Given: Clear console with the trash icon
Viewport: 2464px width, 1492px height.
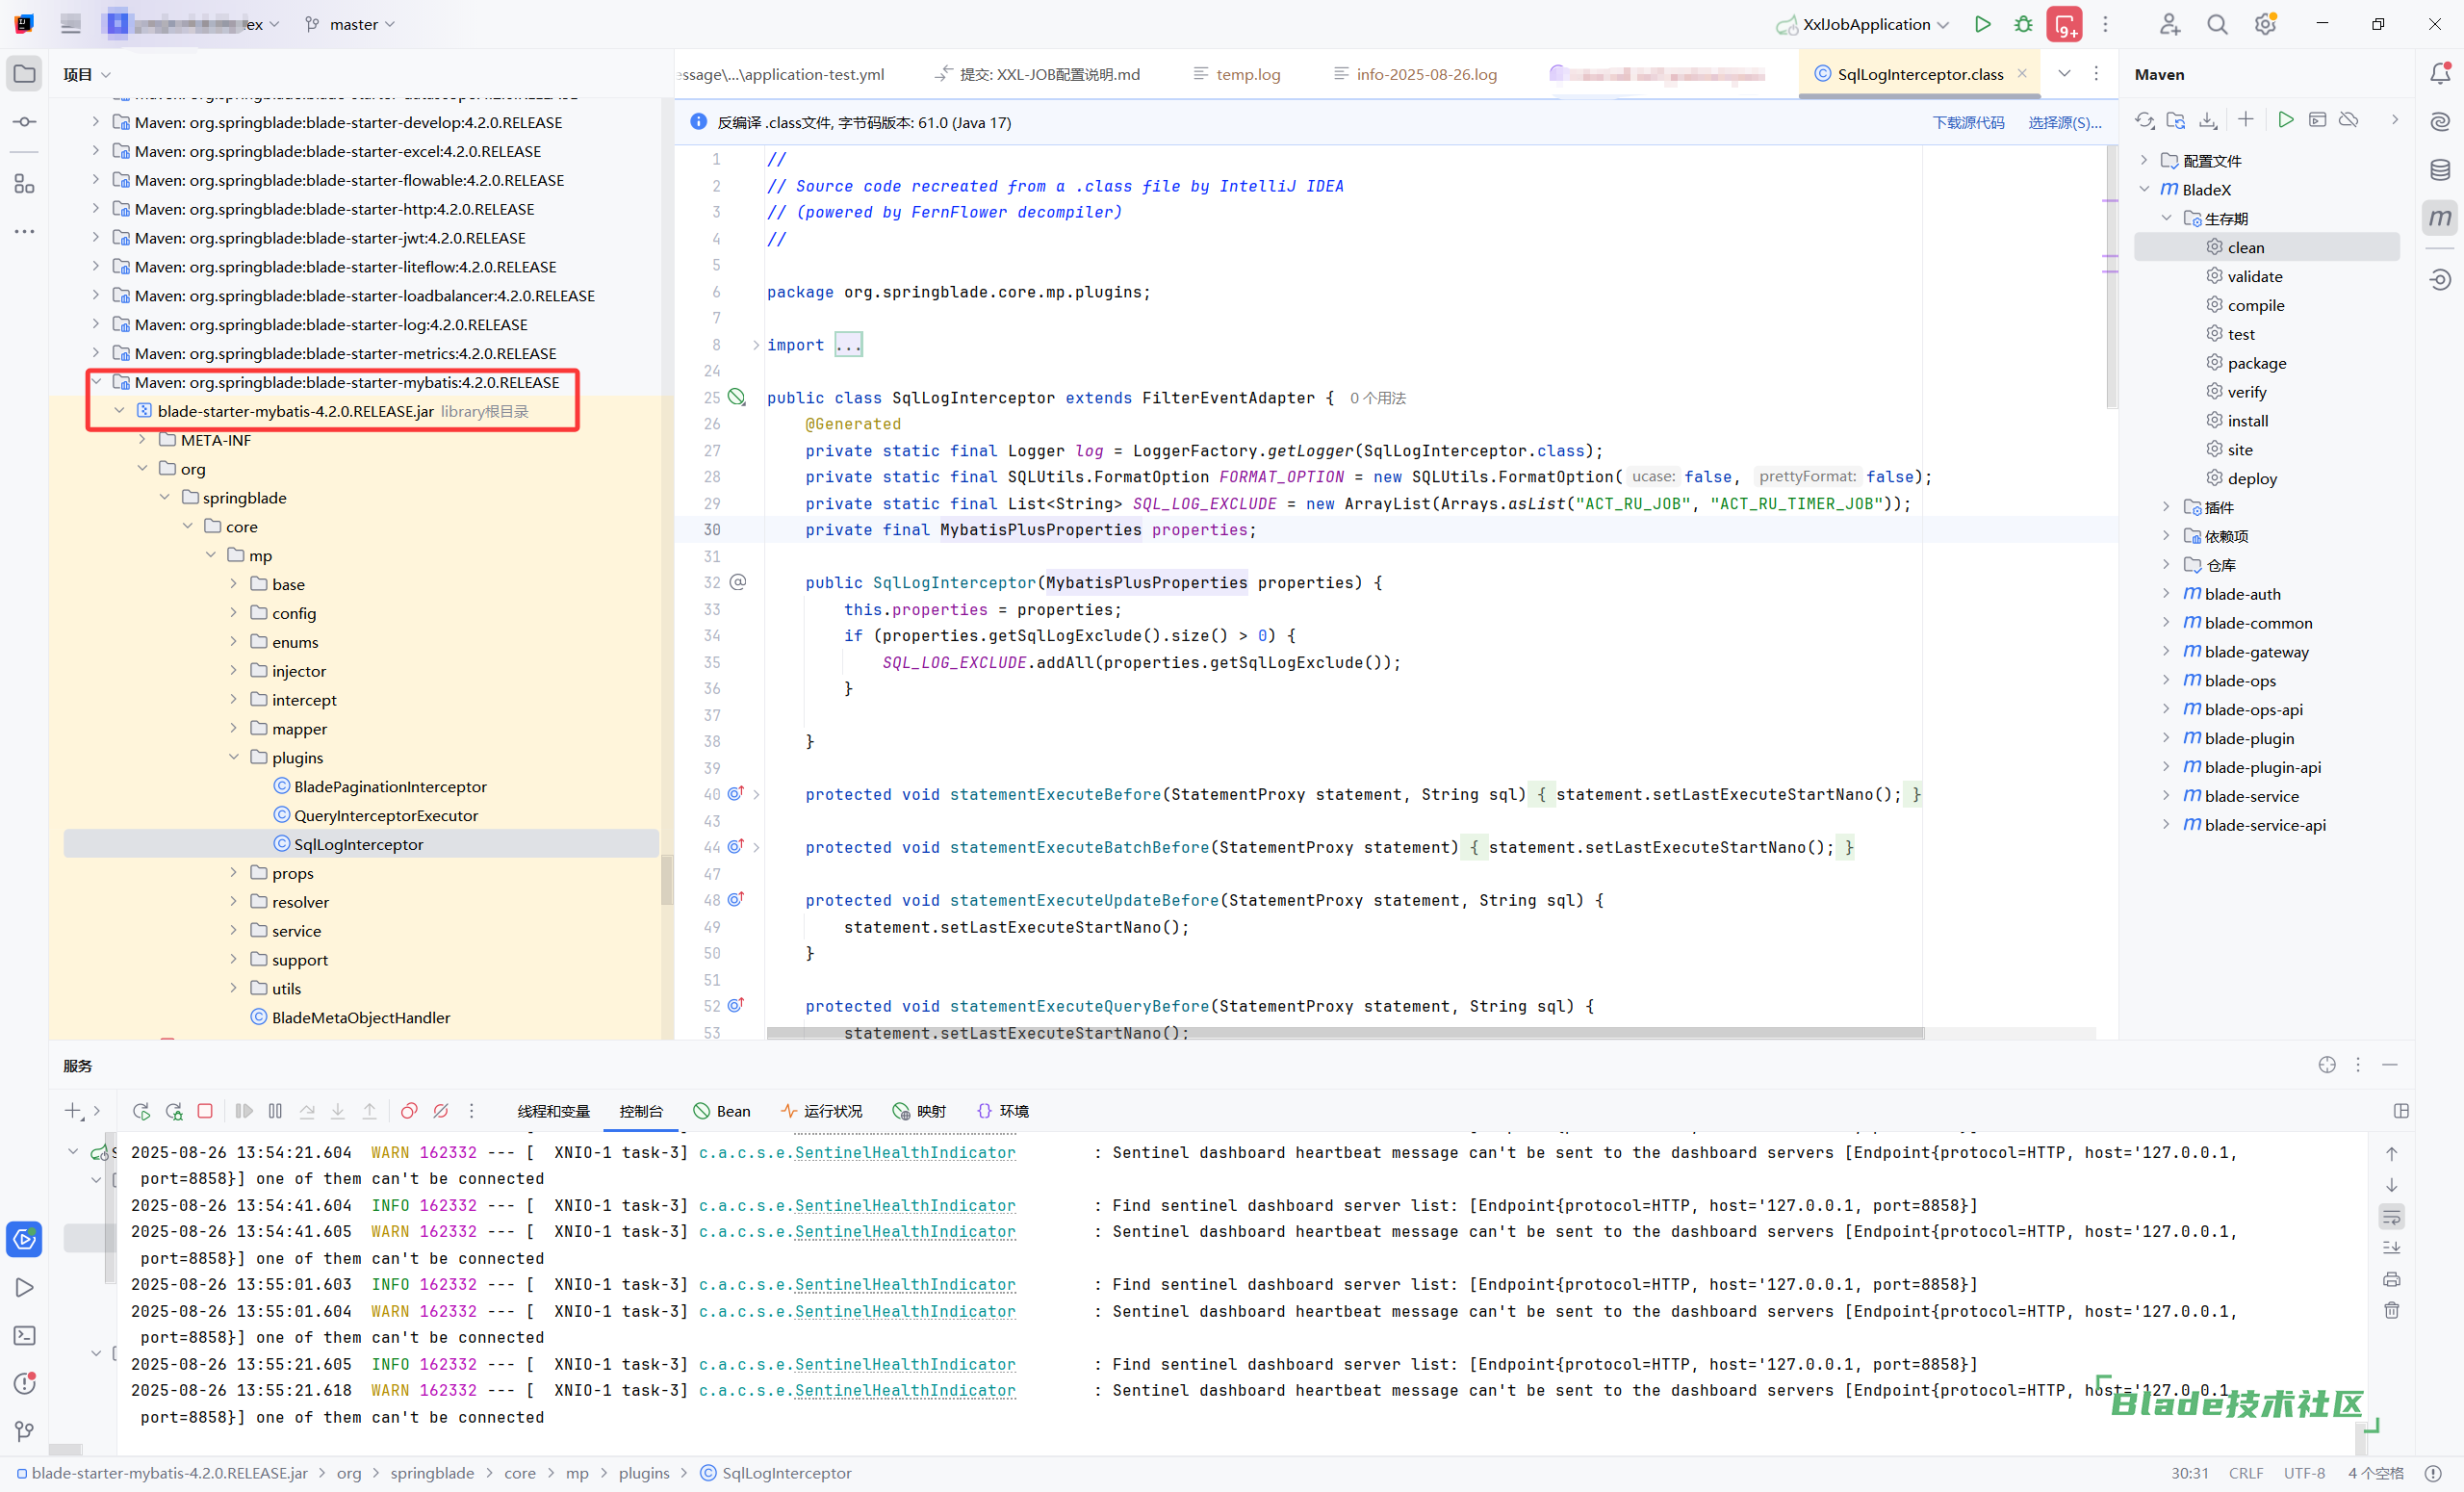Looking at the screenshot, I should coord(2392,1310).
